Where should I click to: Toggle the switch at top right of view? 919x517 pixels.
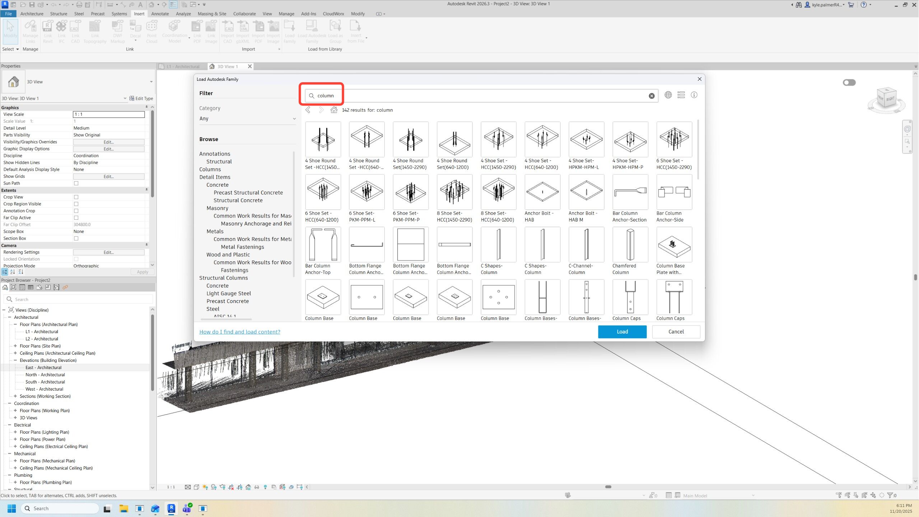click(x=849, y=83)
